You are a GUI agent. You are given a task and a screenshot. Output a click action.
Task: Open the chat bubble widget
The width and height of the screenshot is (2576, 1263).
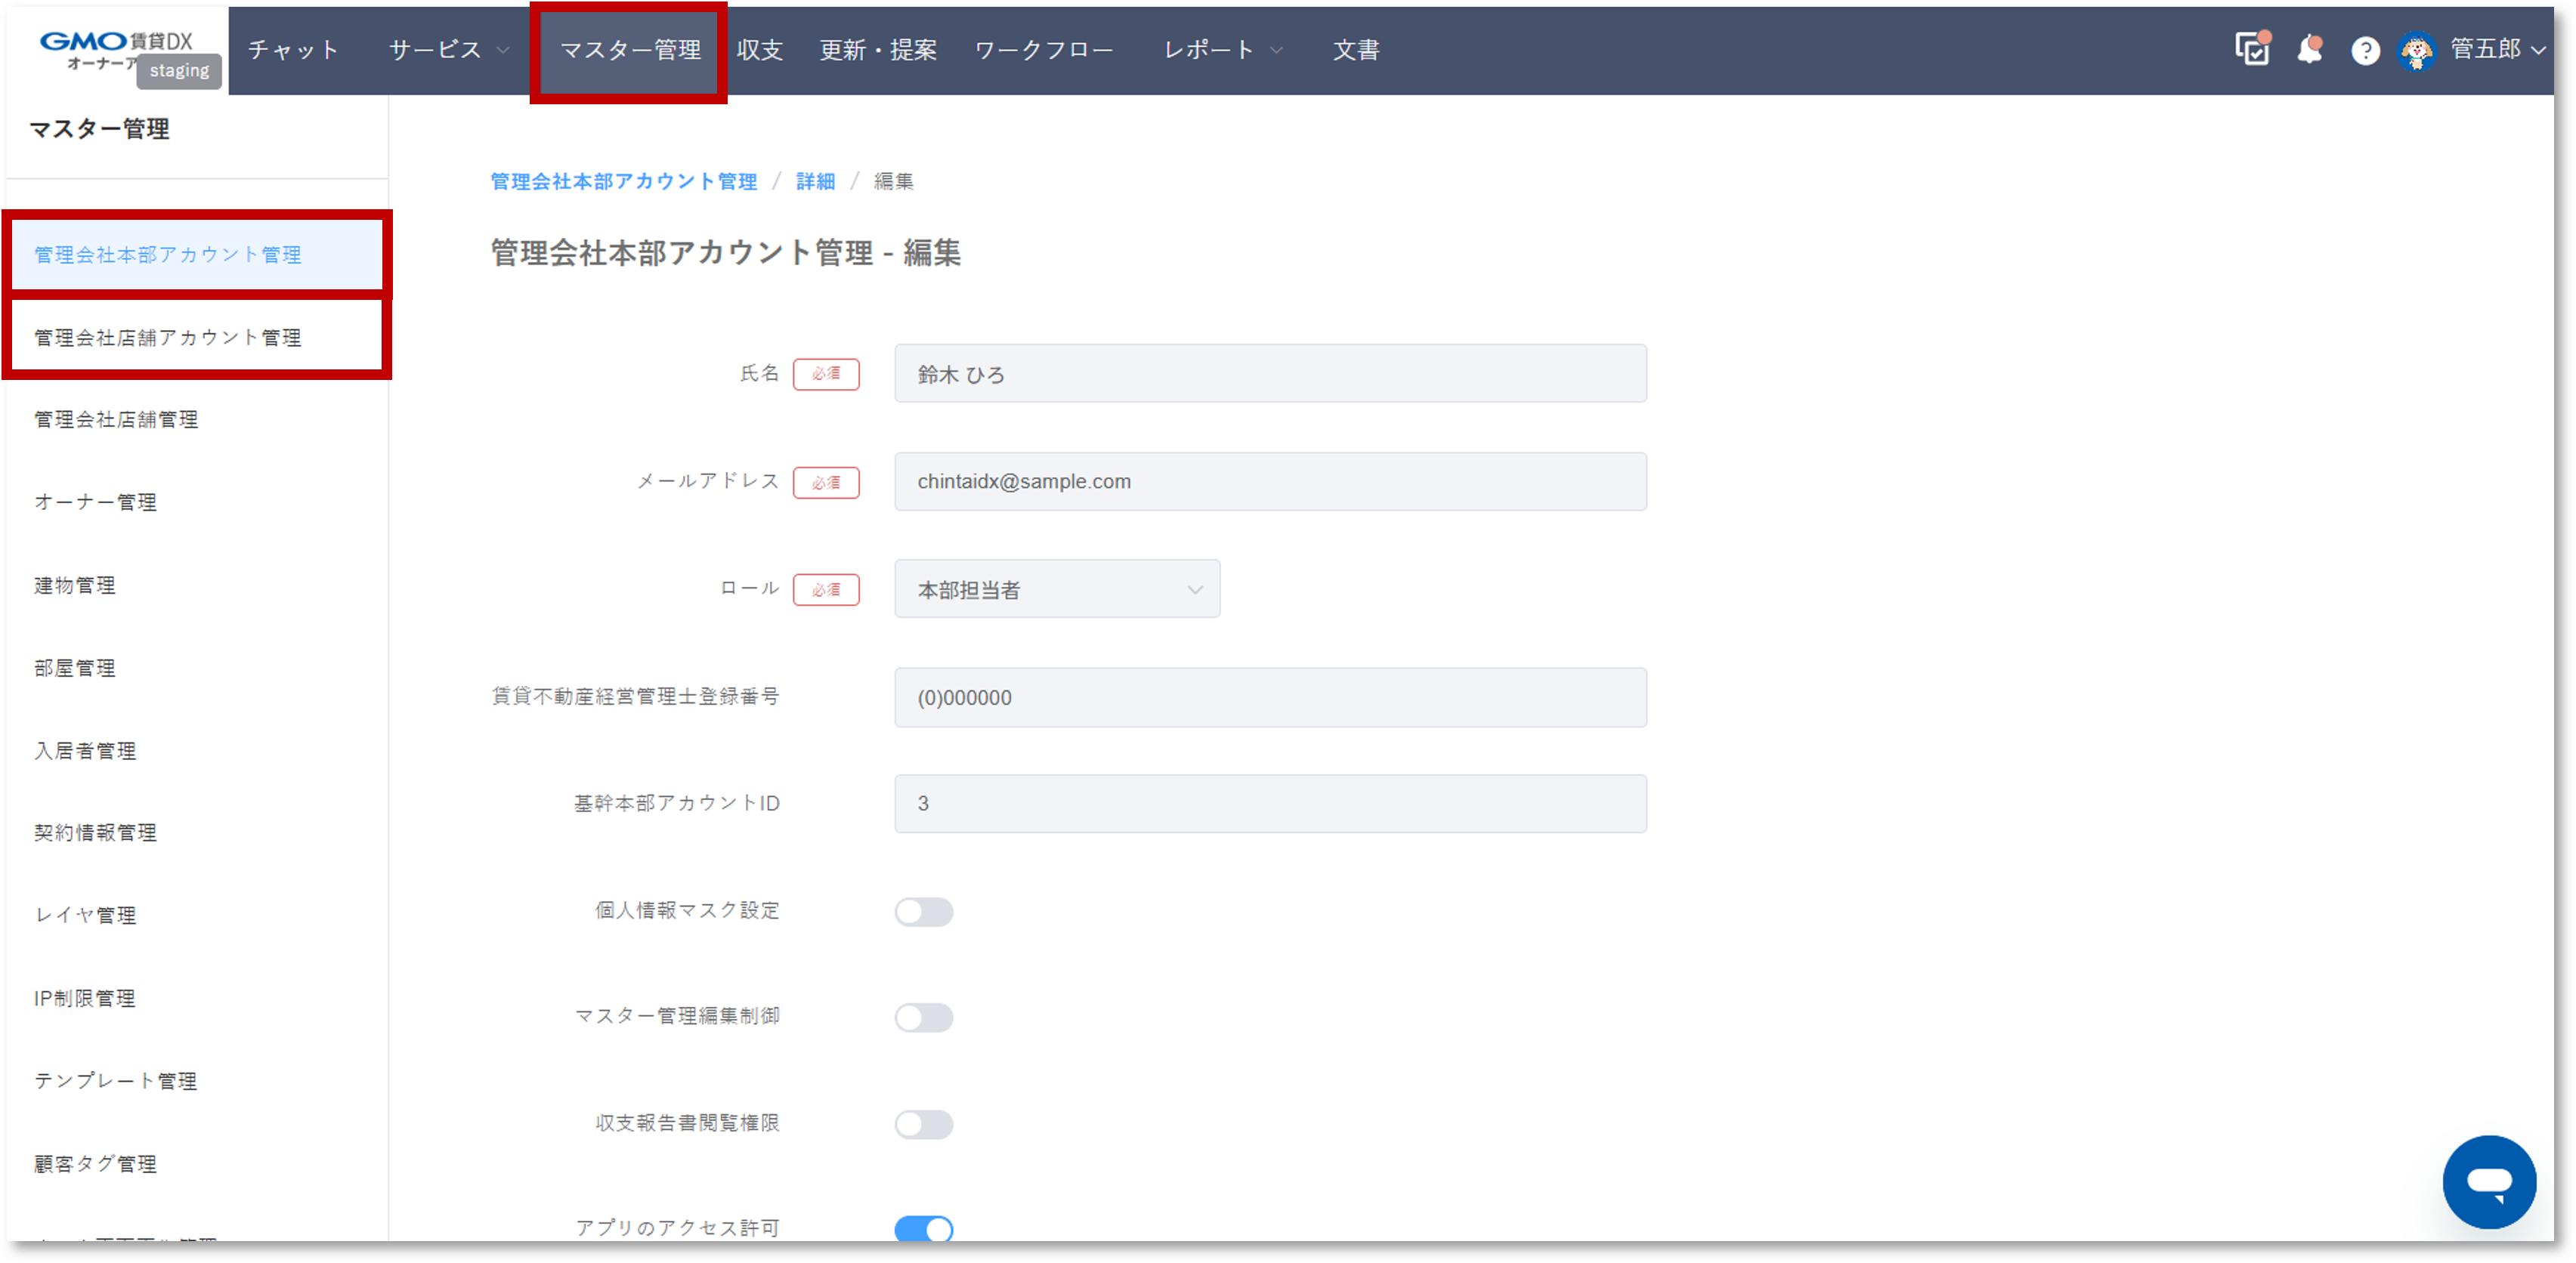[x=2488, y=1181]
